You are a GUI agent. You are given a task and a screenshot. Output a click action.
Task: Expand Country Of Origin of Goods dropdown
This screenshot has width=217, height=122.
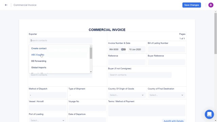[126, 95]
